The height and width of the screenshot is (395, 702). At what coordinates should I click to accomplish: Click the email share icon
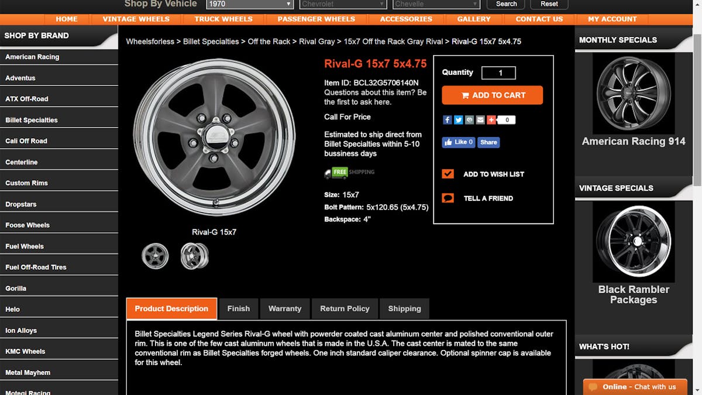[x=480, y=120]
